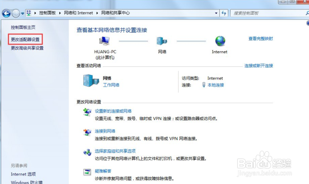Click the 网络 icon in the network map
The width and height of the screenshot is (309, 184).
pos(162,41)
